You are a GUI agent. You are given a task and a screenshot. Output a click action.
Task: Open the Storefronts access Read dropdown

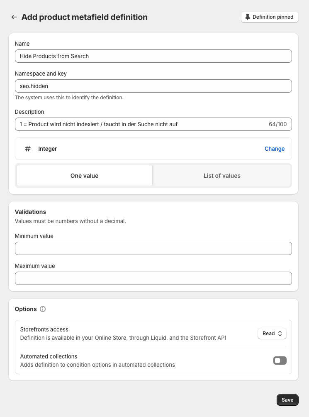[272, 334]
